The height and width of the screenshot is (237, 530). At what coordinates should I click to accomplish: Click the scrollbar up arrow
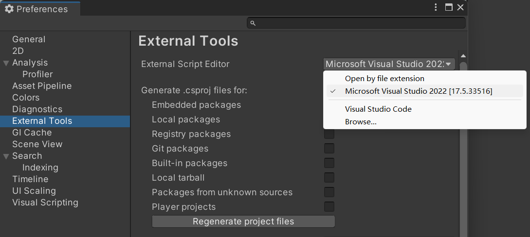pyautogui.click(x=463, y=56)
